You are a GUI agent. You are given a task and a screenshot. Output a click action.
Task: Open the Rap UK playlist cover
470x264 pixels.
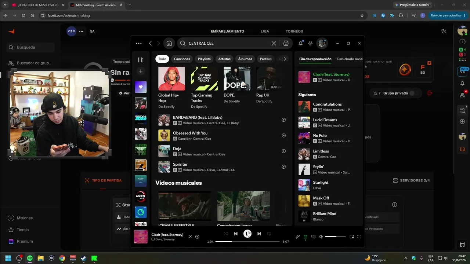pos(269,78)
